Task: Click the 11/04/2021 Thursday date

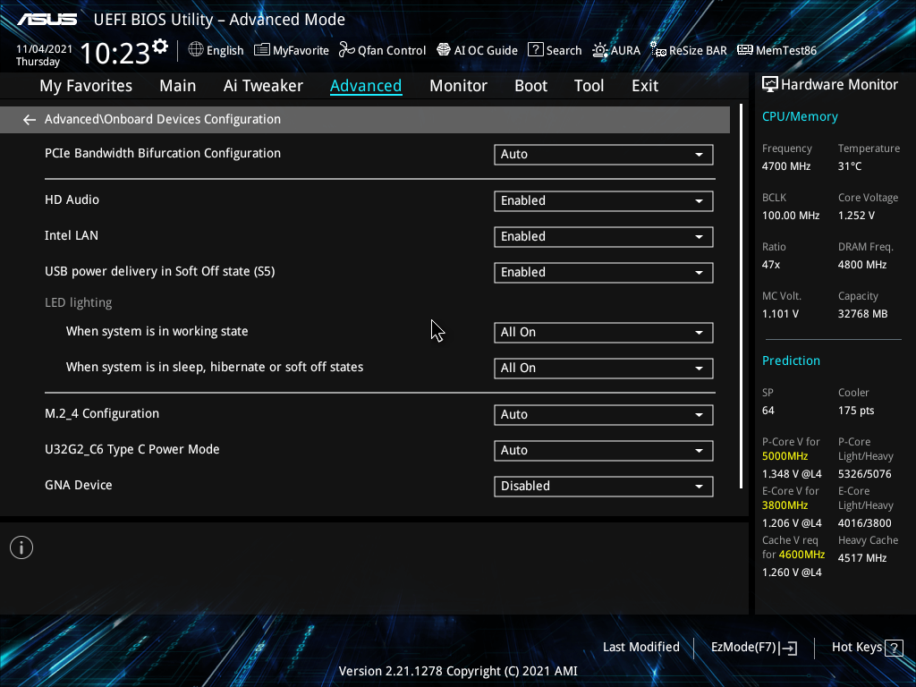Action: pos(44,55)
